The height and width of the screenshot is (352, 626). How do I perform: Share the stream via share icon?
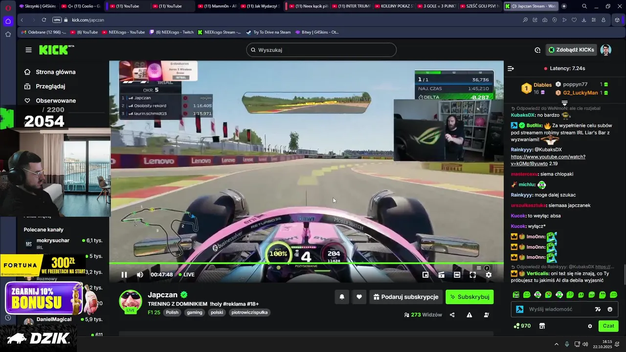pyautogui.click(x=452, y=315)
